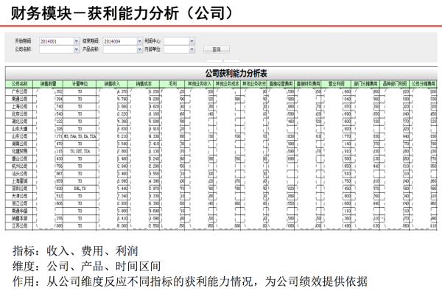Click the 销售成本 column header
Viewport: 442px width, 291px height.
coord(144,84)
